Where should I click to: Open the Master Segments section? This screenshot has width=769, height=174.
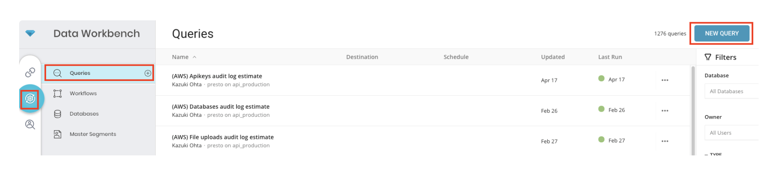click(93, 134)
